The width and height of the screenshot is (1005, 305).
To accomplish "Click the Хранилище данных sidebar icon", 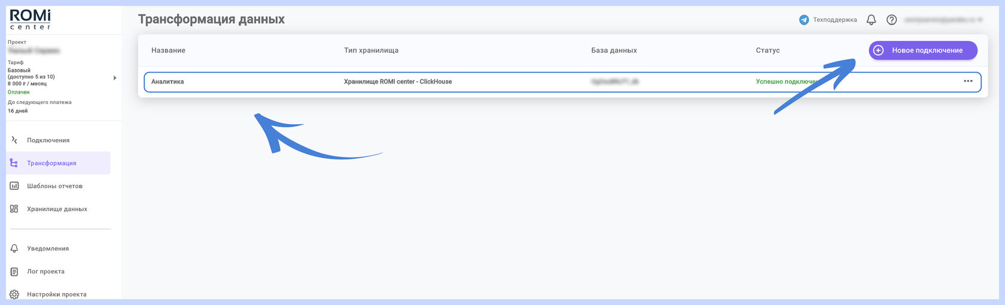I will [x=14, y=209].
